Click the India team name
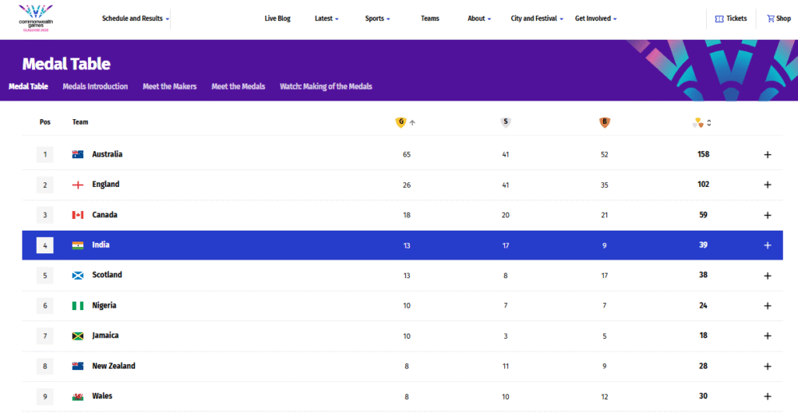Image resolution: width=798 pixels, height=413 pixels. pos(101,245)
